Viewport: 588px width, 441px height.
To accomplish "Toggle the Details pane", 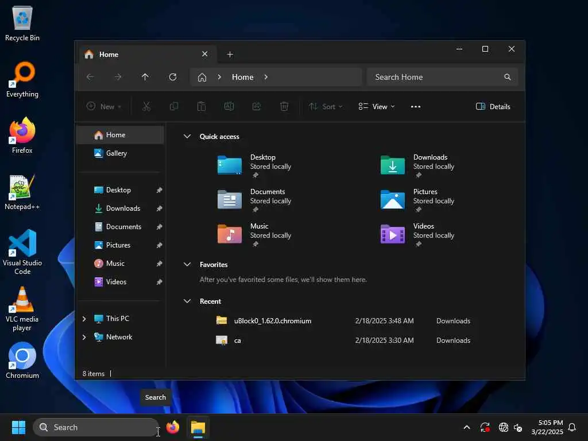I will point(493,106).
